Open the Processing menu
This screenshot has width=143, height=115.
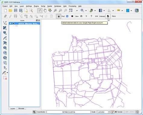point(72,6)
